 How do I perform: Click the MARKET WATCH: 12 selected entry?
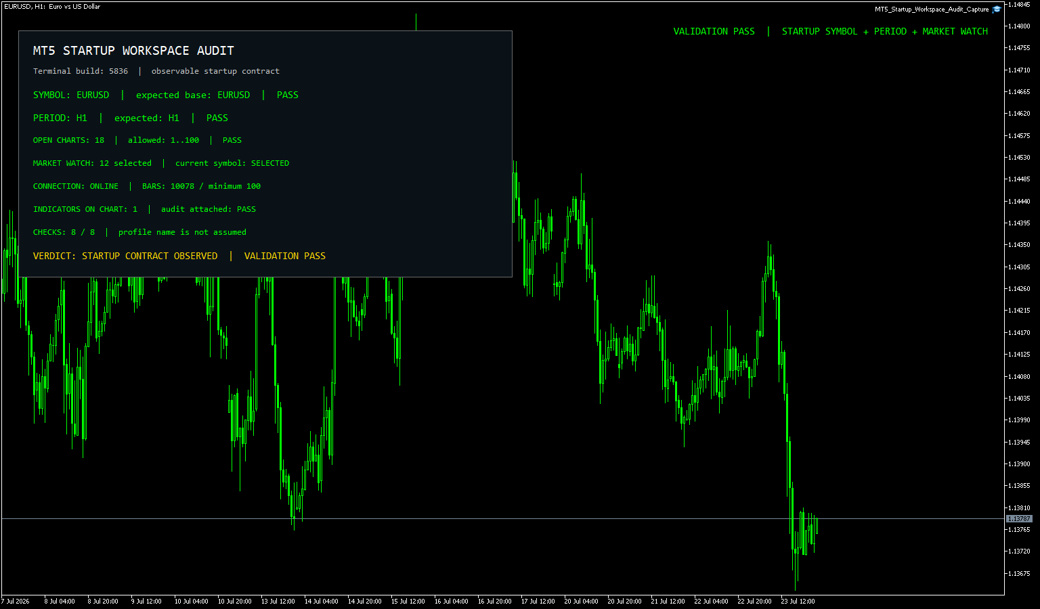pyautogui.click(x=92, y=164)
